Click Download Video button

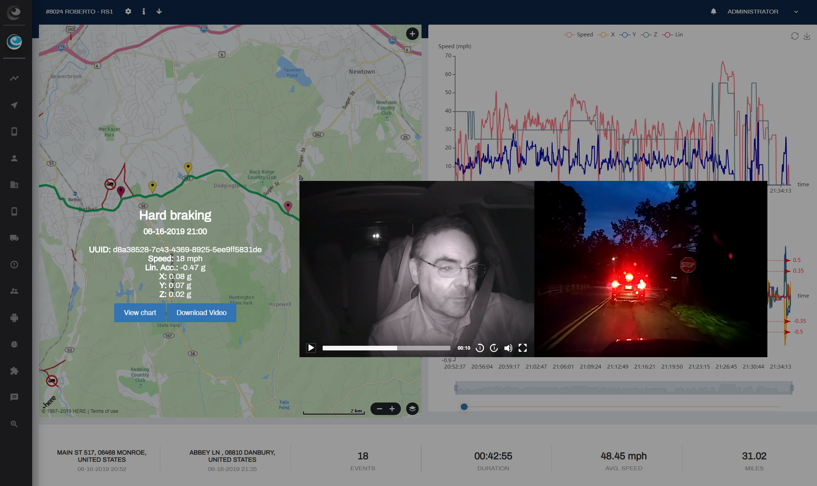pyautogui.click(x=201, y=313)
